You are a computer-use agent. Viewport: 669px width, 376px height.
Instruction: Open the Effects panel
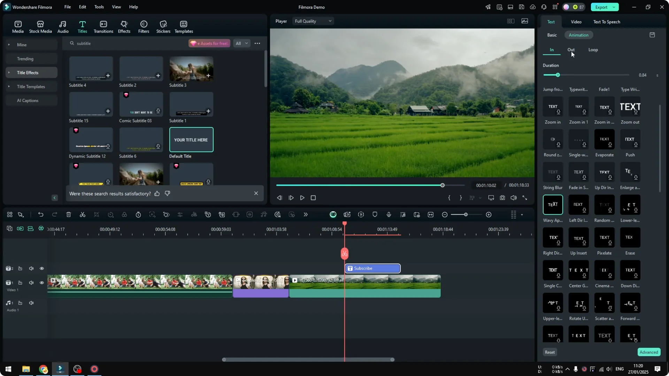click(x=124, y=27)
